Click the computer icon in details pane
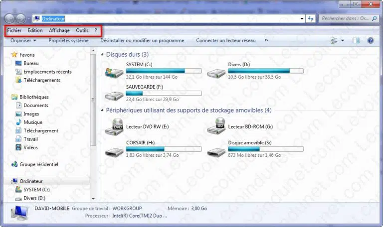 (19, 213)
